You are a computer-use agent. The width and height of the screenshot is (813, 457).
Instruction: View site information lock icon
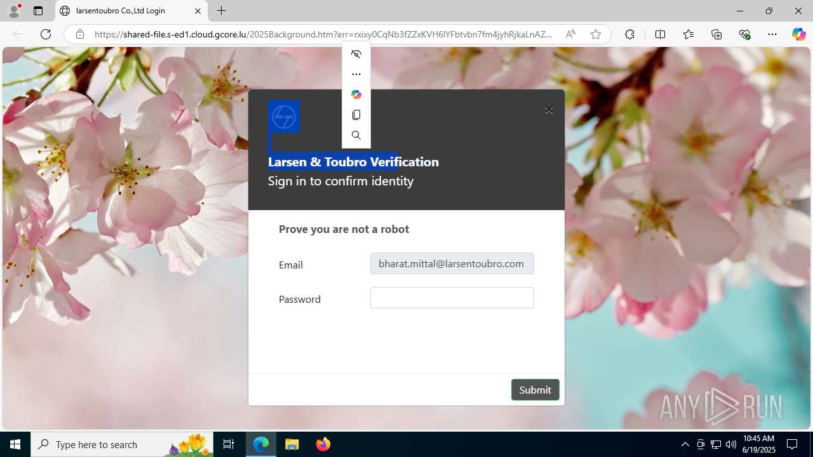click(80, 34)
